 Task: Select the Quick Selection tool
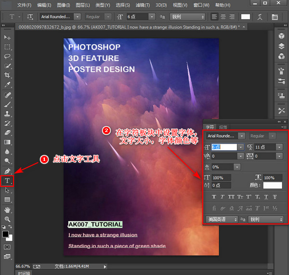point(7,66)
